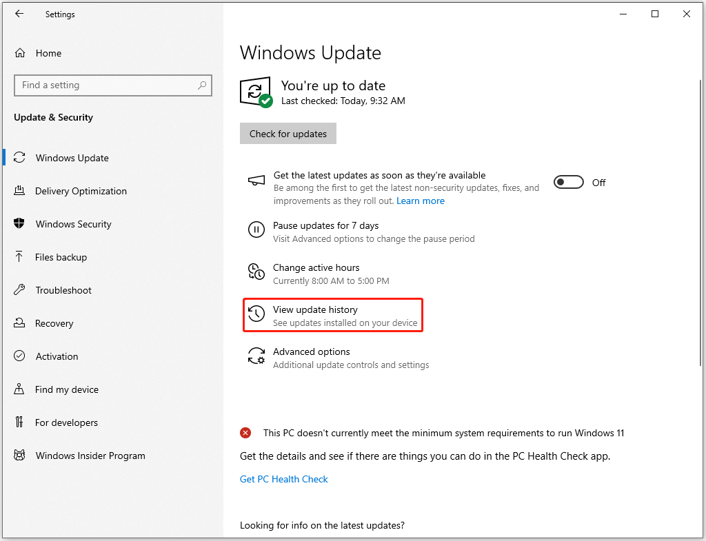This screenshot has height=541, width=706.
Task: Click the Windows Security shield icon
Action: tap(21, 224)
